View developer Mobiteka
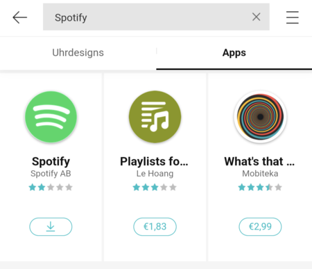Image resolution: width=312 pixels, height=269 pixels. pyautogui.click(x=260, y=174)
